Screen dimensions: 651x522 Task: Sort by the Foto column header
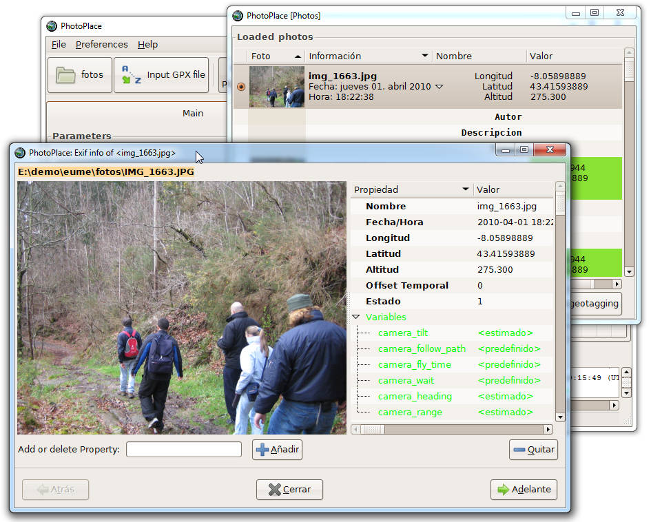276,56
